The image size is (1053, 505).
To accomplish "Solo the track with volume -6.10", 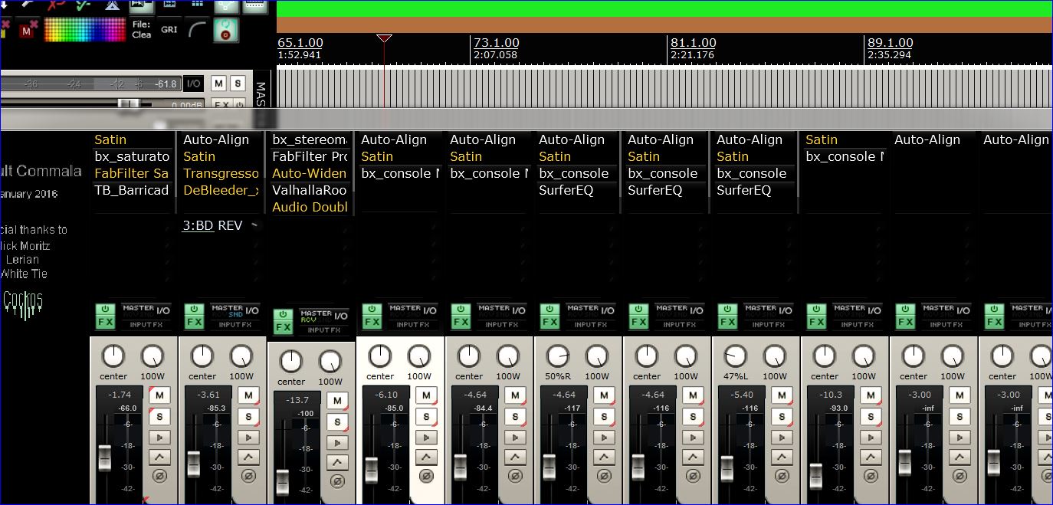I will 426,417.
